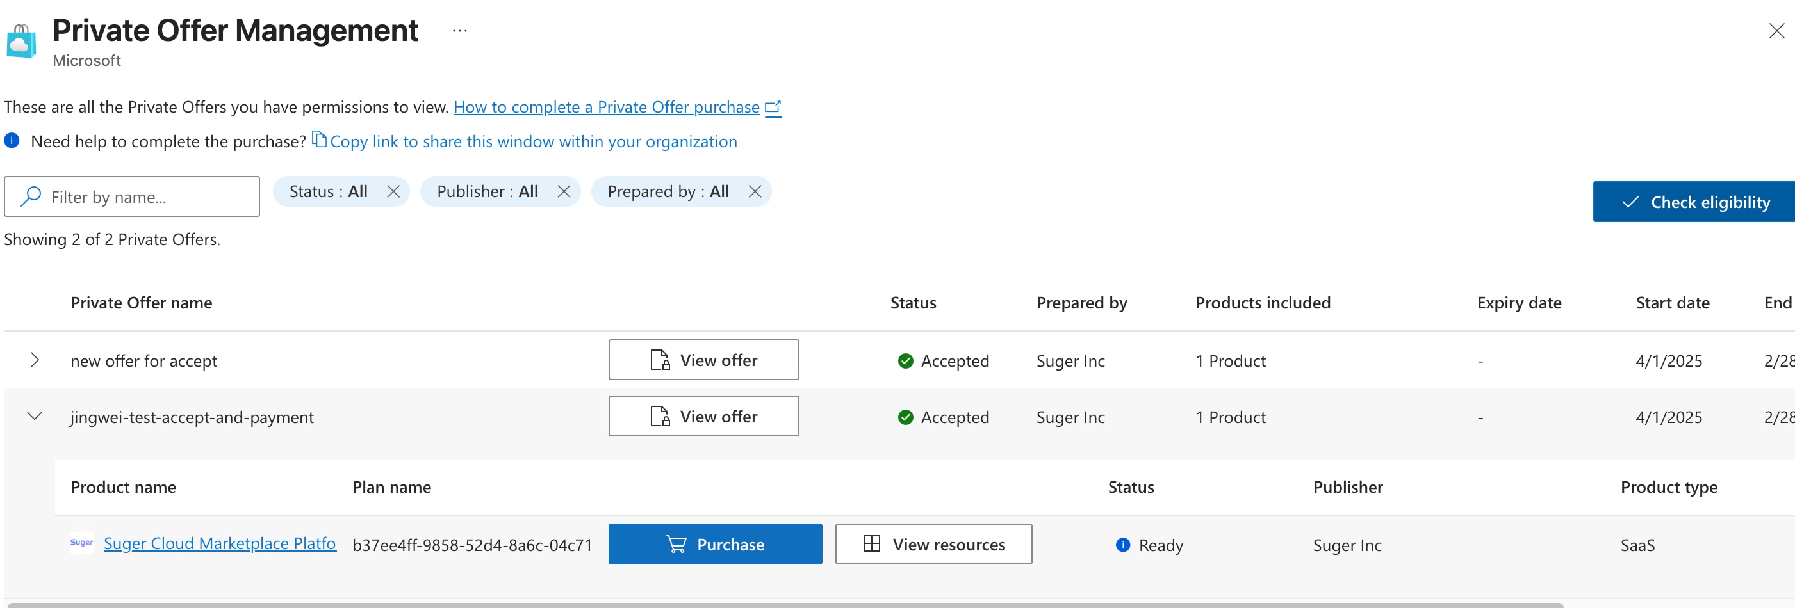Click the external link icon after the help link
The width and height of the screenshot is (1795, 608).
click(773, 108)
